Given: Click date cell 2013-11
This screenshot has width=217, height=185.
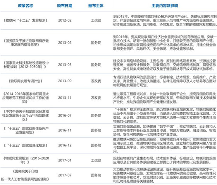Looking at the screenshot, I should (x=65, y=98).
